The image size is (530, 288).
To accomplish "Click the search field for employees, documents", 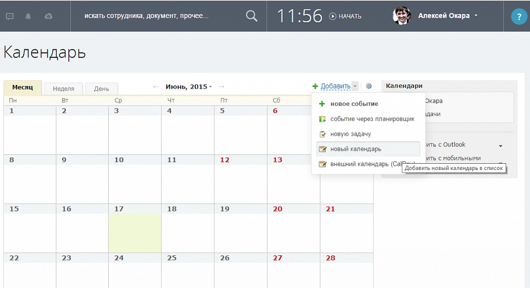I will (155, 16).
